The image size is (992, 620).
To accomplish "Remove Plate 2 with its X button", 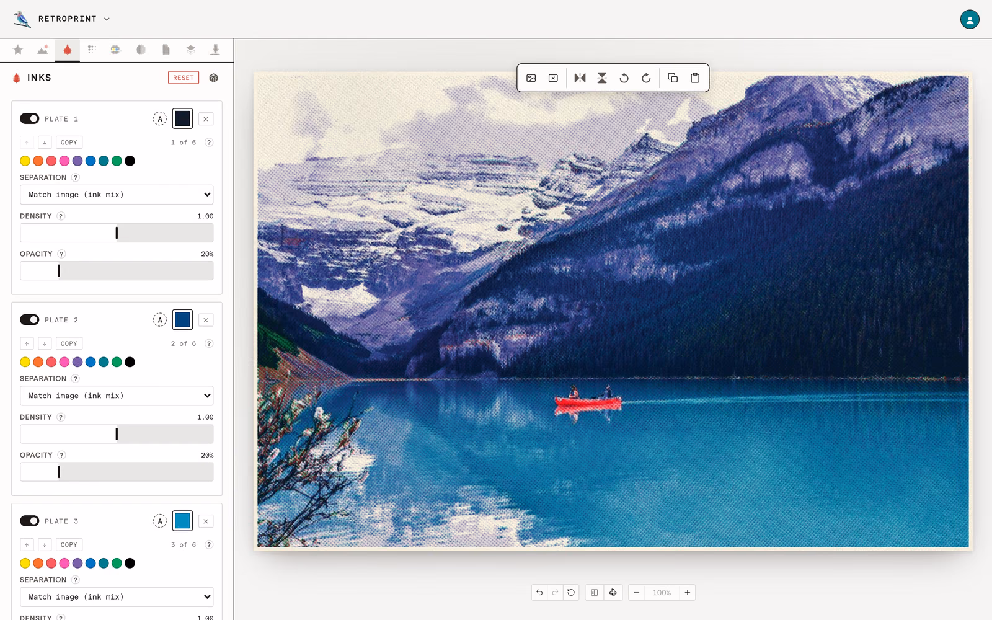I will pos(206,320).
